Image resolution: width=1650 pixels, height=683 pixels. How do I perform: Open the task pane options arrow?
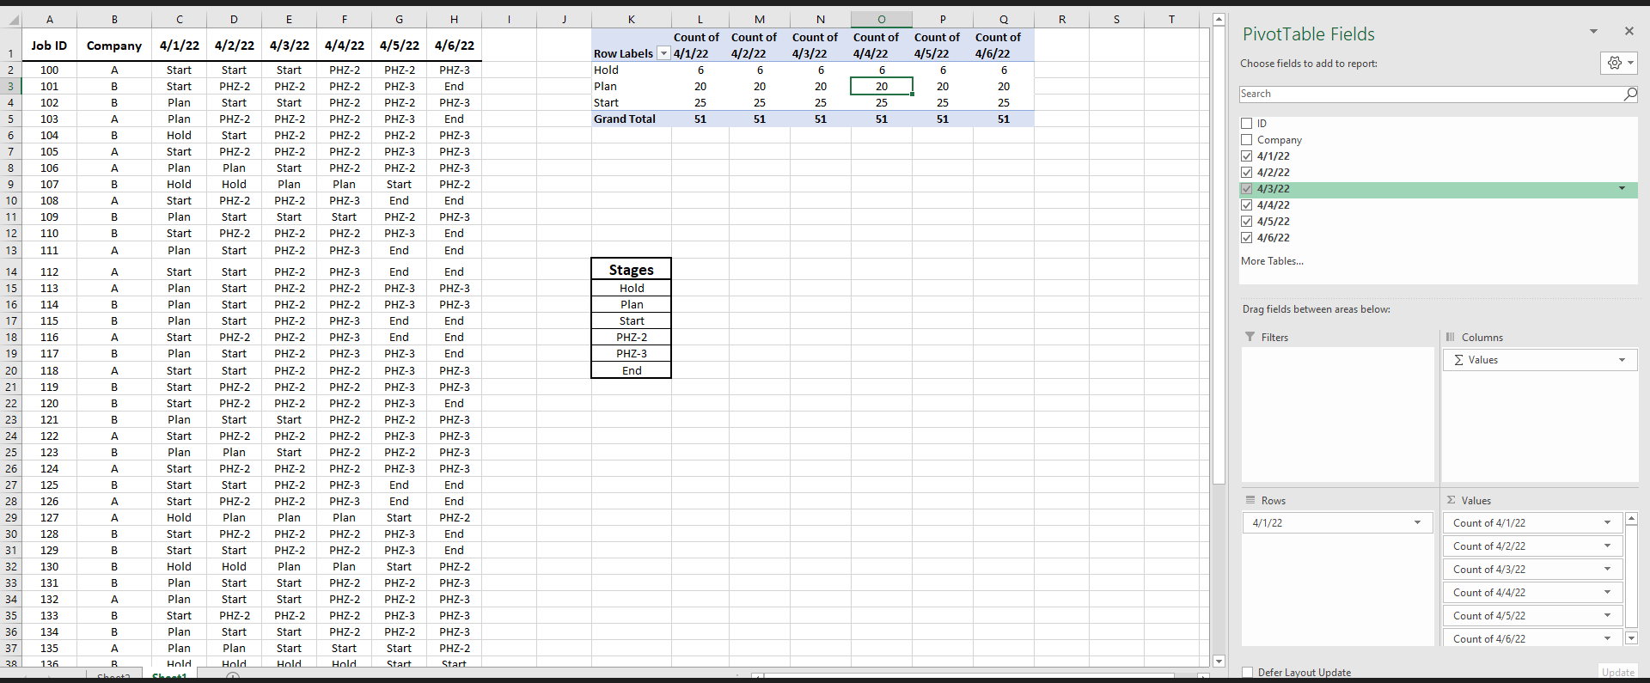[1593, 31]
